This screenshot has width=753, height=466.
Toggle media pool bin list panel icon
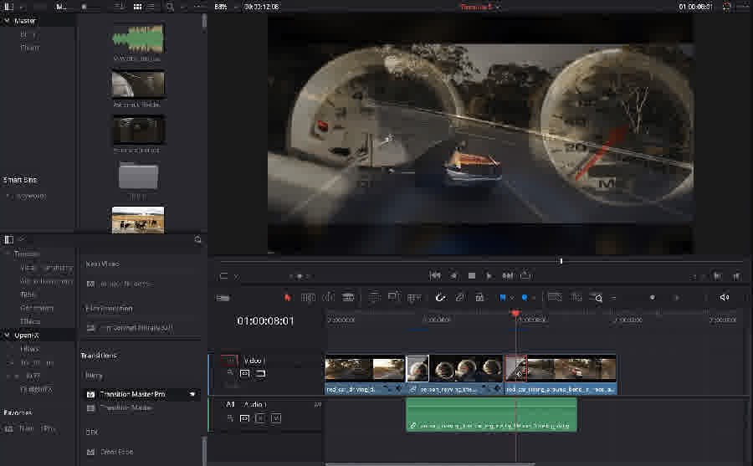tap(8, 7)
